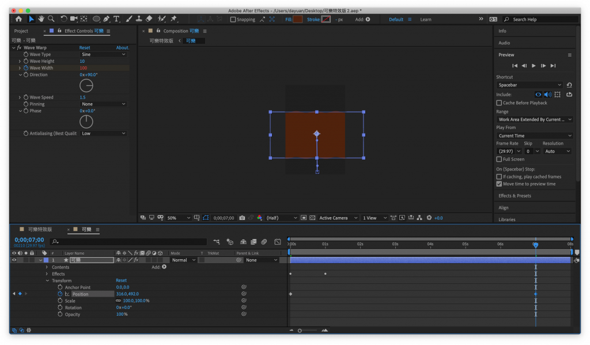
Task: Select the Zoom magnifier tool
Action: [x=51, y=19]
